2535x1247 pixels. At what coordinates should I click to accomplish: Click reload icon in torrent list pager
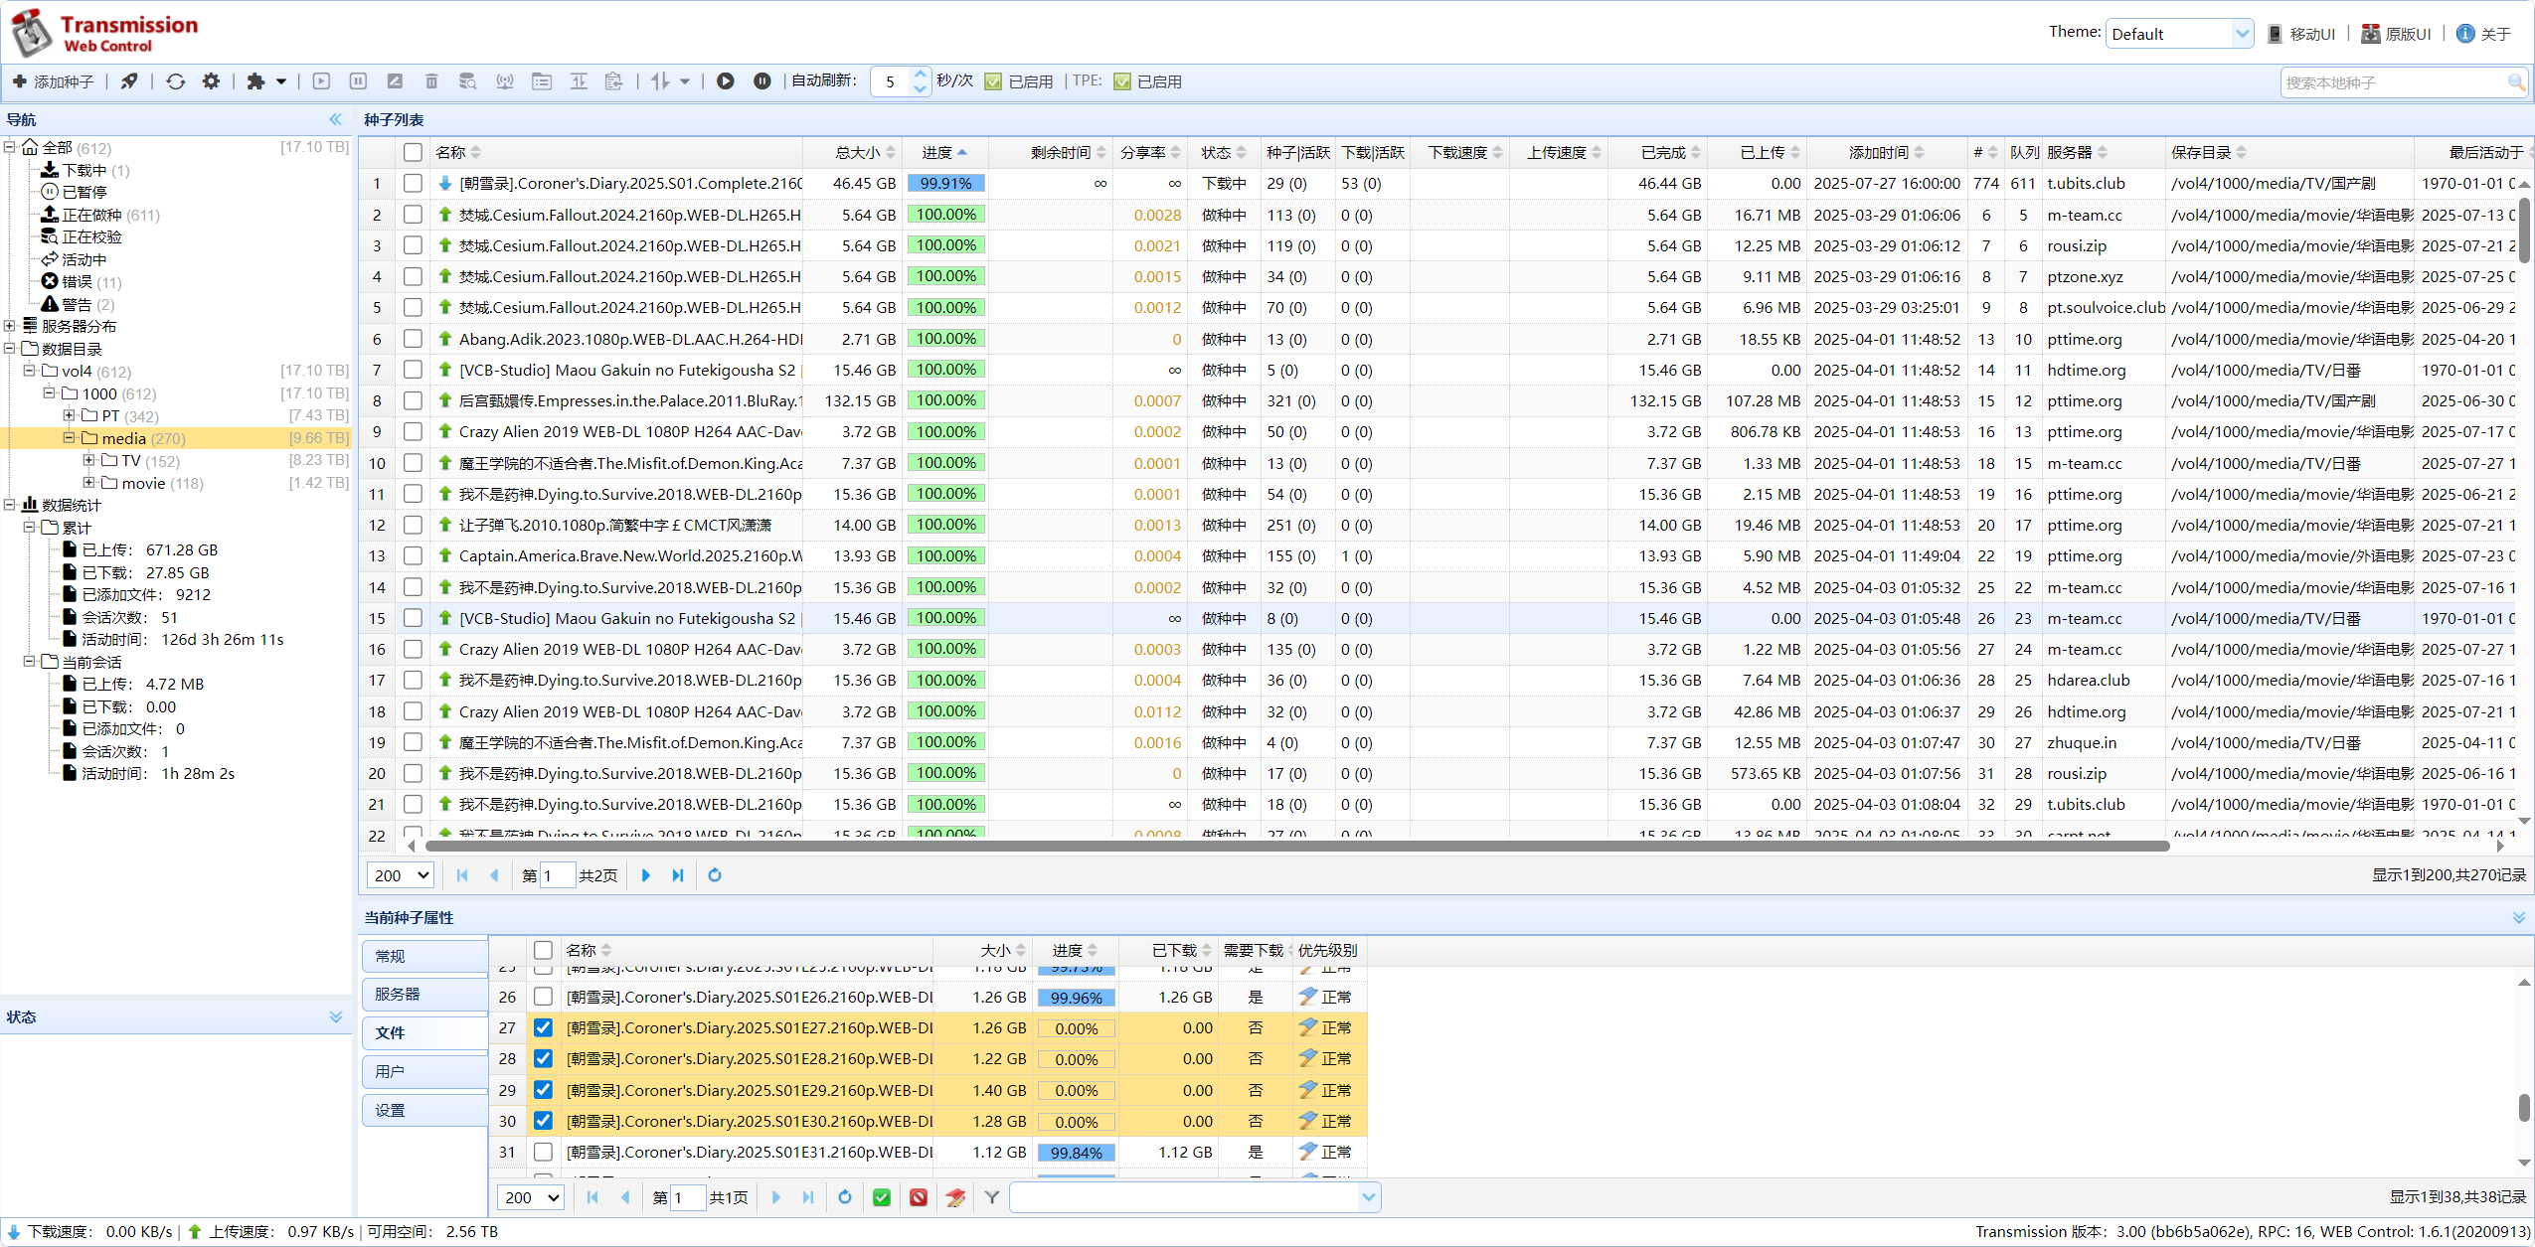tap(714, 875)
